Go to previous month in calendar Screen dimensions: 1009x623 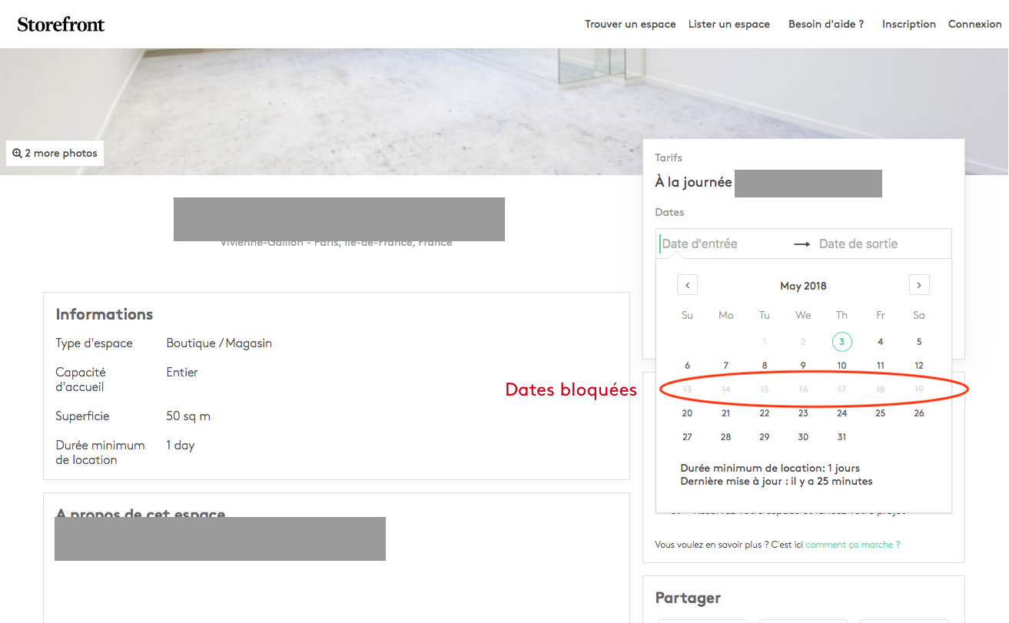(x=687, y=285)
